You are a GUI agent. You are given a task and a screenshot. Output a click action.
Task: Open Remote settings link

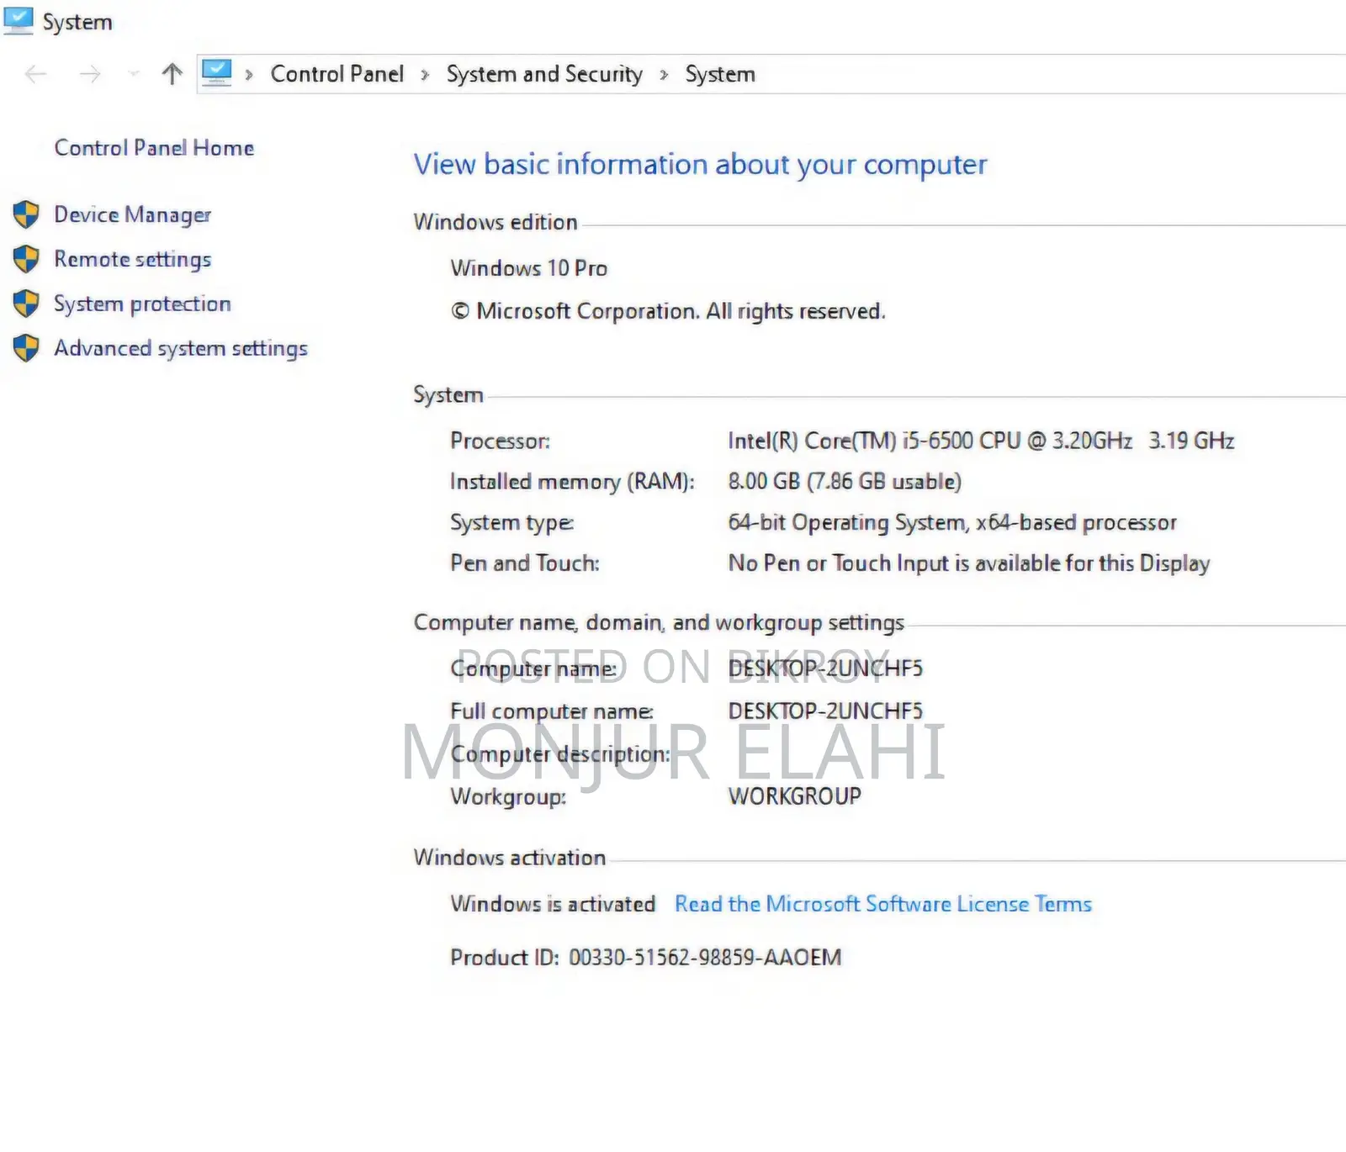pyautogui.click(x=133, y=260)
